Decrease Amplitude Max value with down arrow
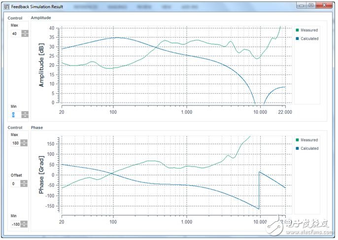This screenshot has width=338, height=240. (25, 35)
